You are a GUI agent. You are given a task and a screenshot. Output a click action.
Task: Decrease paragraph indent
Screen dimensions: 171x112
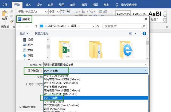[x=100, y=11]
